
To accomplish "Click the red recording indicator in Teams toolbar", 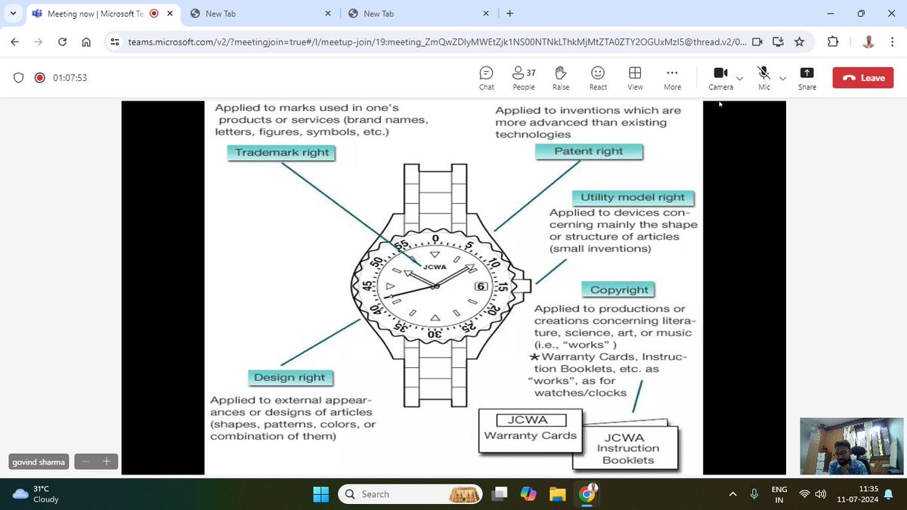I will (39, 78).
